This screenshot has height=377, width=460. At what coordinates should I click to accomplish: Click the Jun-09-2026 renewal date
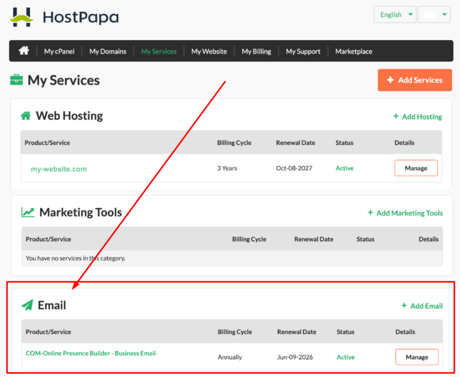[x=295, y=357]
